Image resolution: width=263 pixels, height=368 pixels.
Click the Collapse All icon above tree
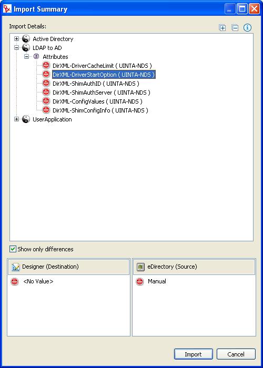(235, 28)
